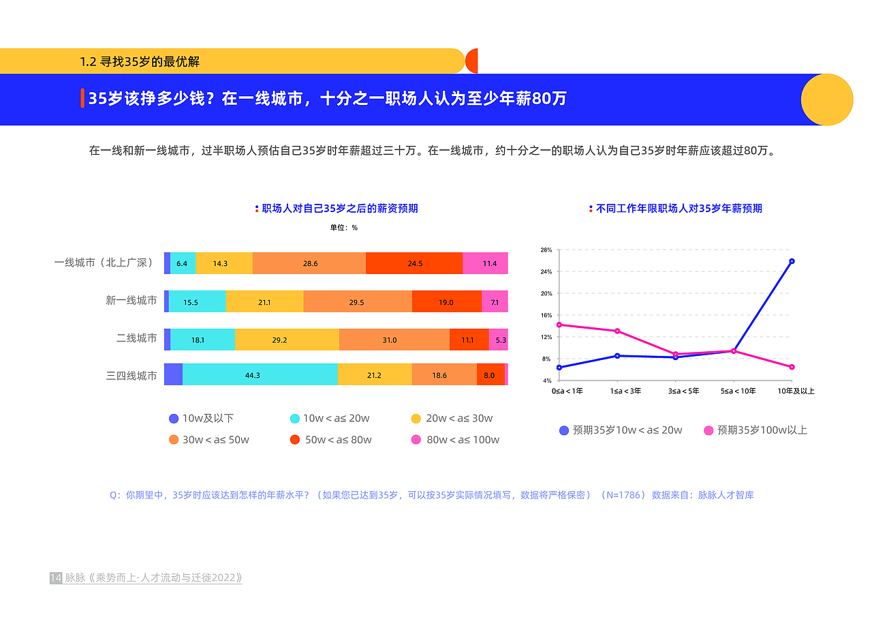The image size is (872, 643).
Task: Expand the 一线城市（北上广深）row label
Action: [x=102, y=263]
